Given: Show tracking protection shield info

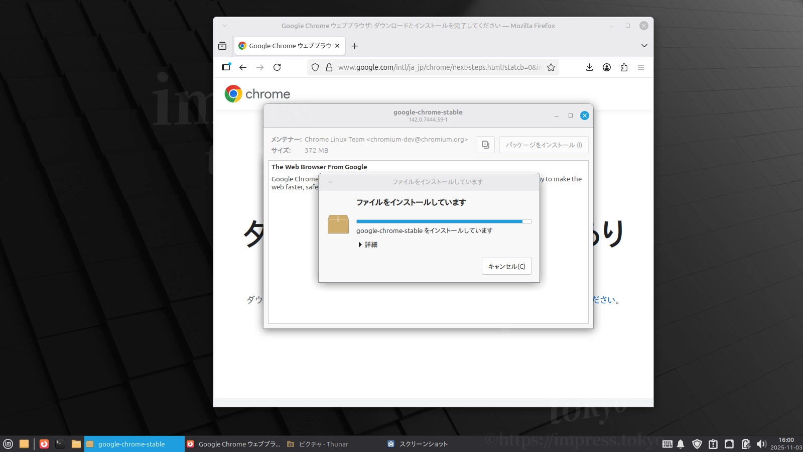Looking at the screenshot, I should (315, 67).
